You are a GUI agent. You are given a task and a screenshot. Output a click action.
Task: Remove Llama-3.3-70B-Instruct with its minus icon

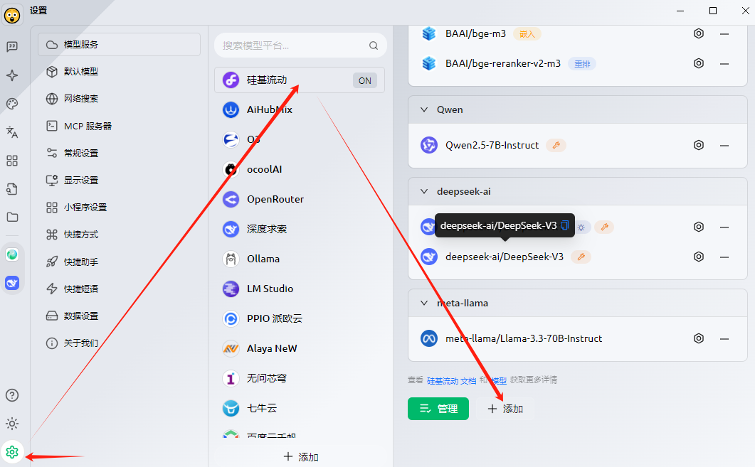pyautogui.click(x=724, y=339)
